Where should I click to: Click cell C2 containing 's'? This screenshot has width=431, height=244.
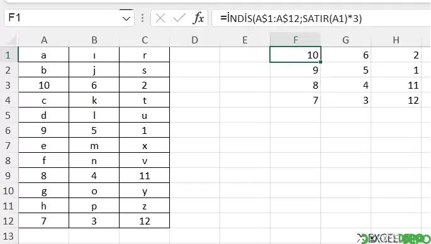click(x=145, y=70)
